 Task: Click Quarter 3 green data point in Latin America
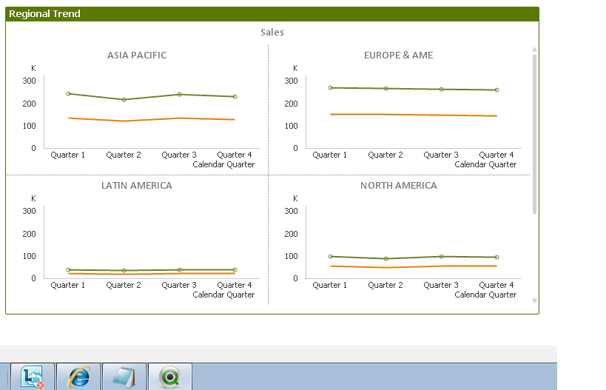pos(179,270)
